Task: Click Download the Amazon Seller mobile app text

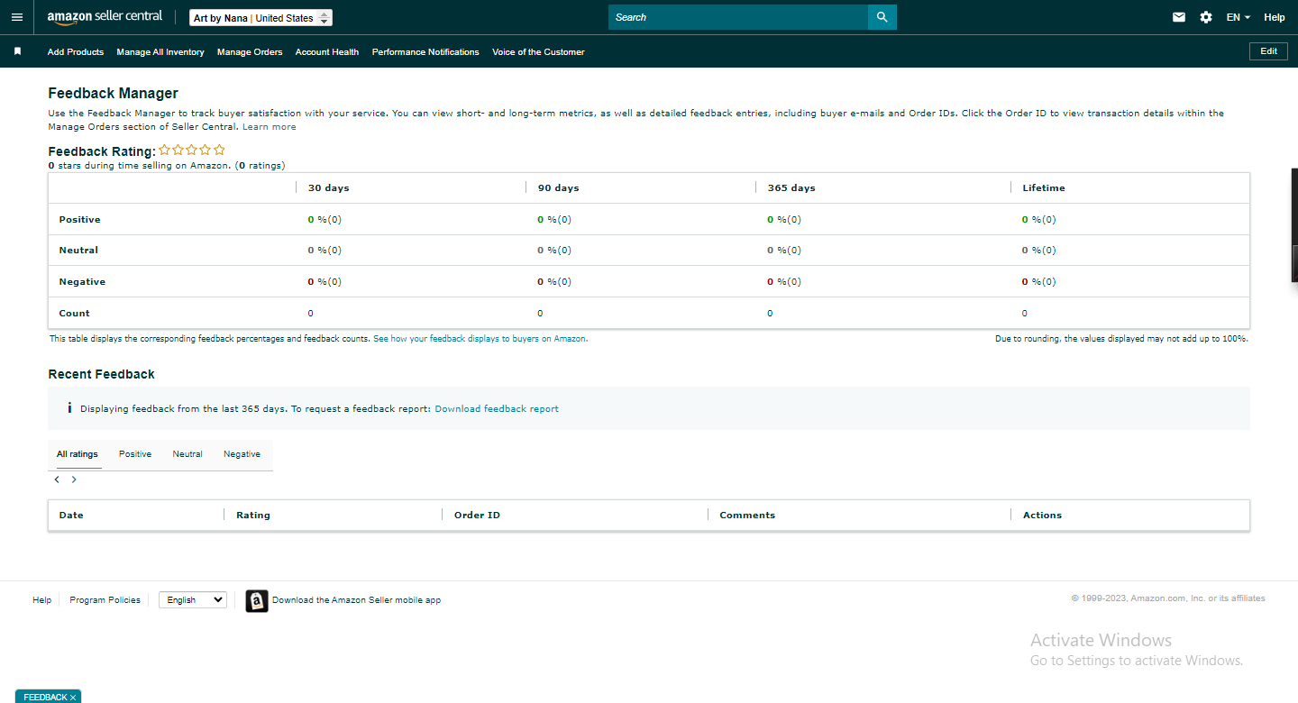Action: pyautogui.click(x=357, y=600)
